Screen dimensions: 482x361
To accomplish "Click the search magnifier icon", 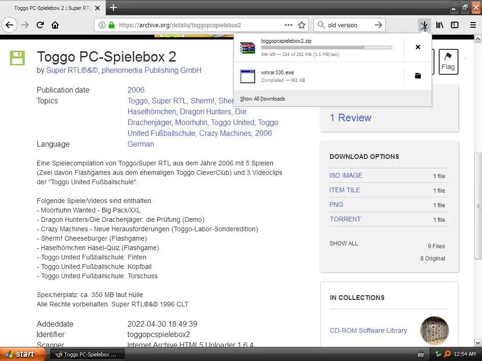I will coord(321,25).
